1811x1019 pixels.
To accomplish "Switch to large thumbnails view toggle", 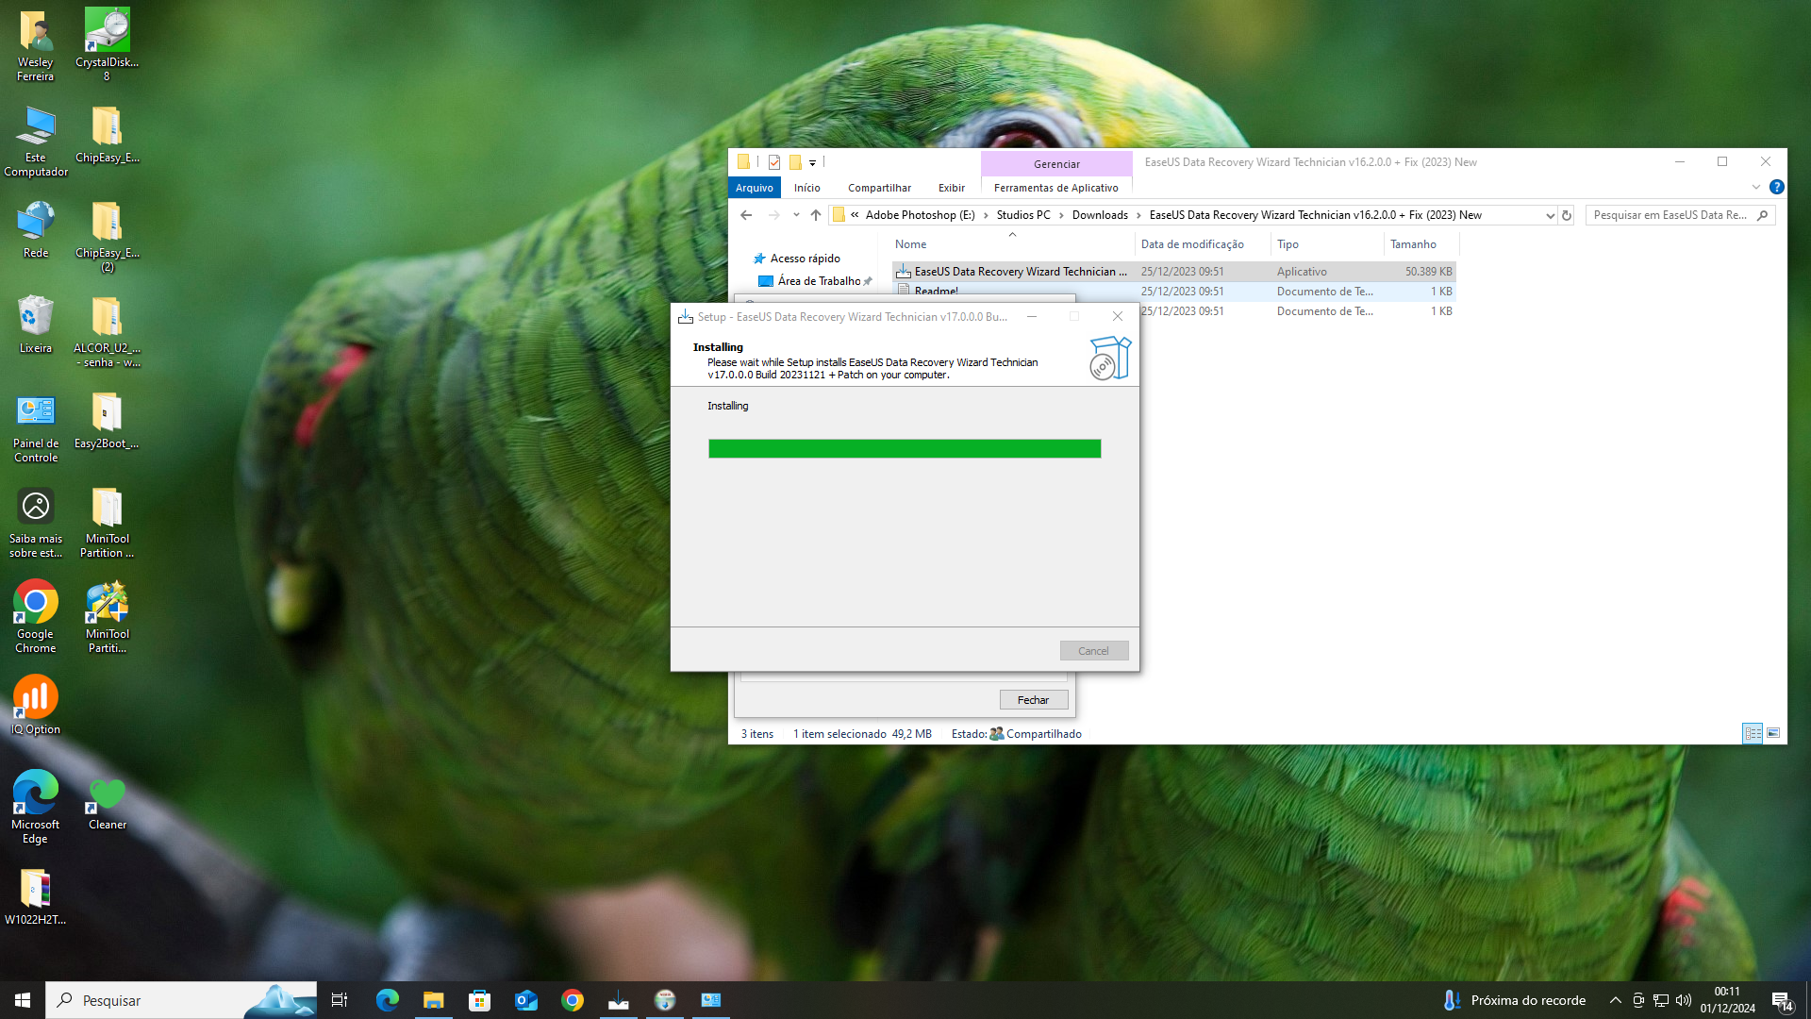I will [x=1773, y=733].
